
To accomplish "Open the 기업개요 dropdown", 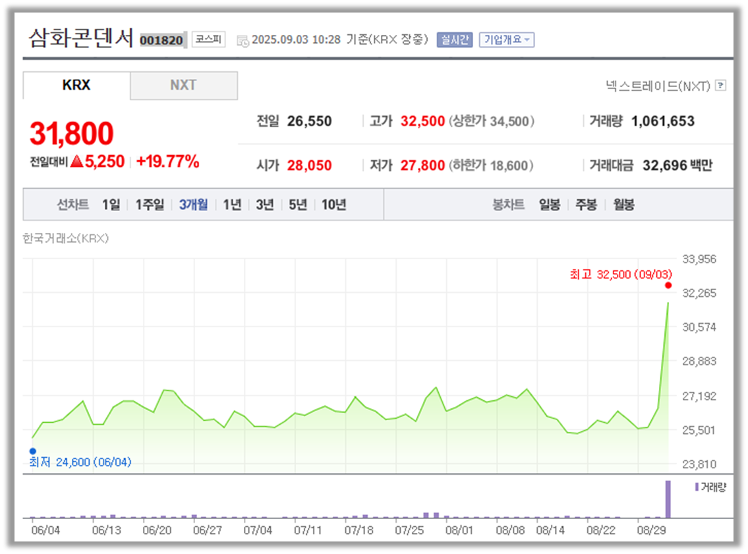I will (x=507, y=40).
